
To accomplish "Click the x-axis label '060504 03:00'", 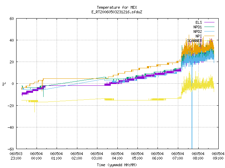I will (97, 156).
